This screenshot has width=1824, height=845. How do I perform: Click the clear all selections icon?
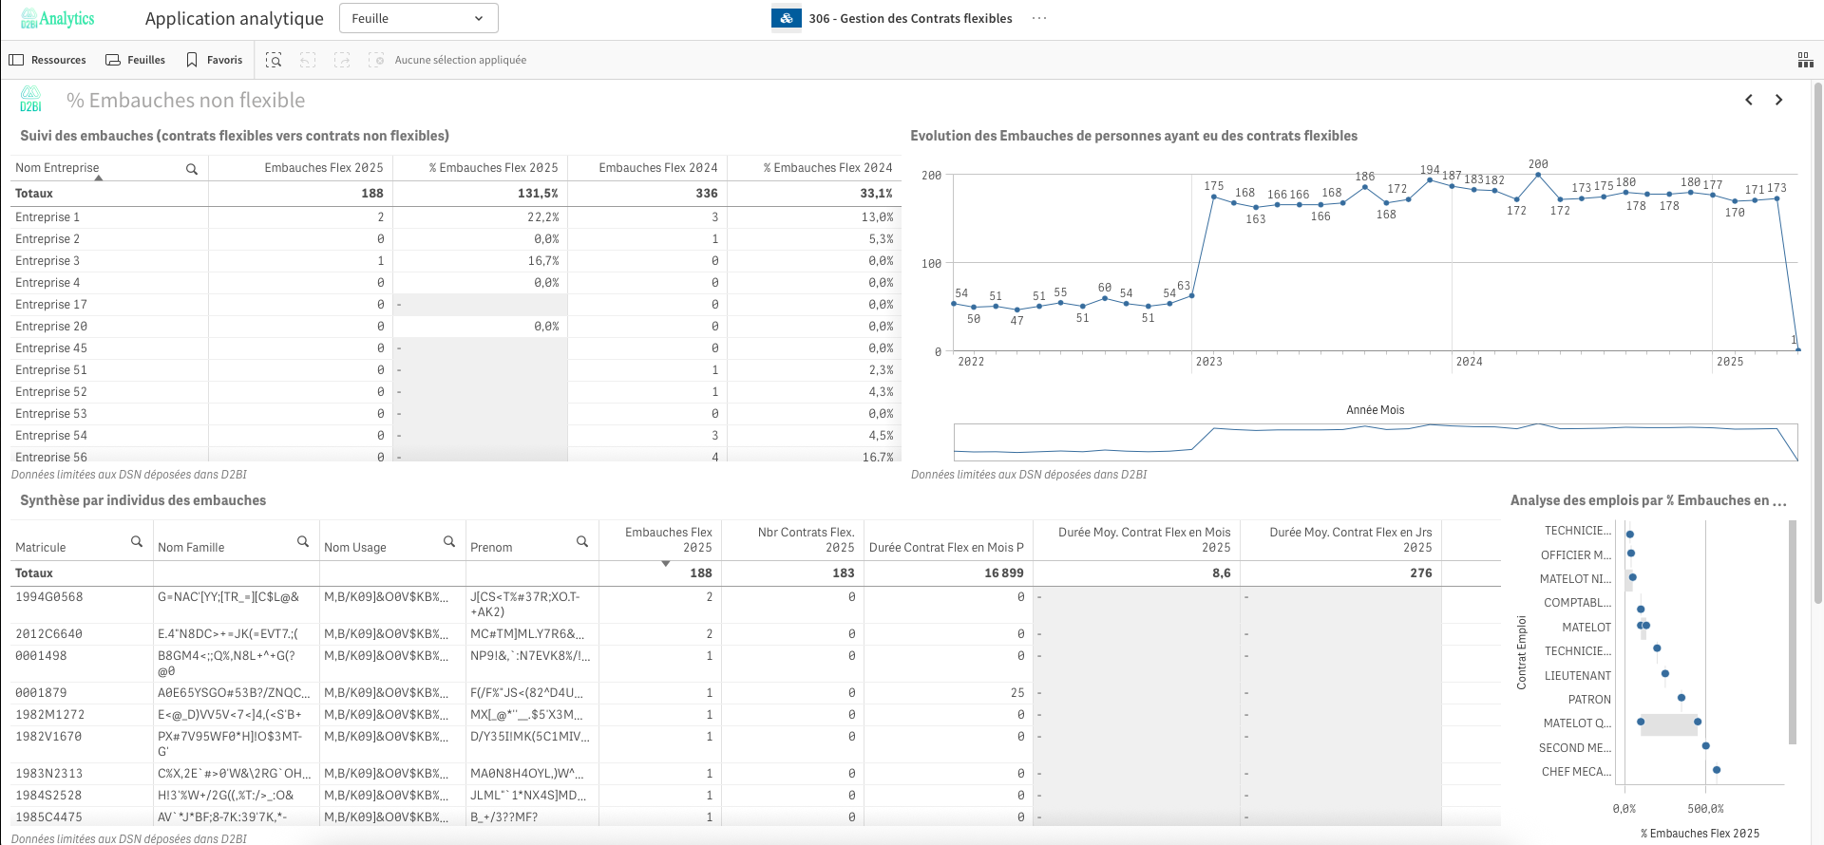click(376, 60)
